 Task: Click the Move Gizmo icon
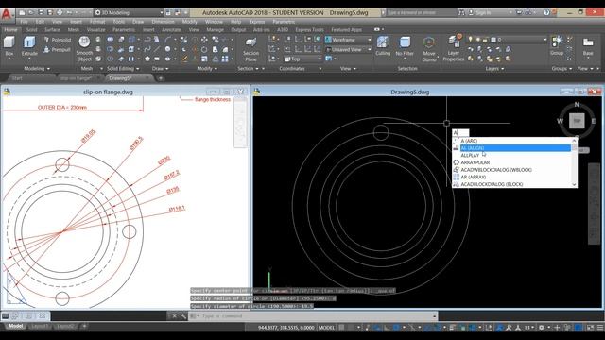coord(428,49)
